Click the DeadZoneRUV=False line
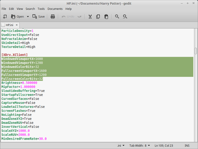 tap(18, 123)
